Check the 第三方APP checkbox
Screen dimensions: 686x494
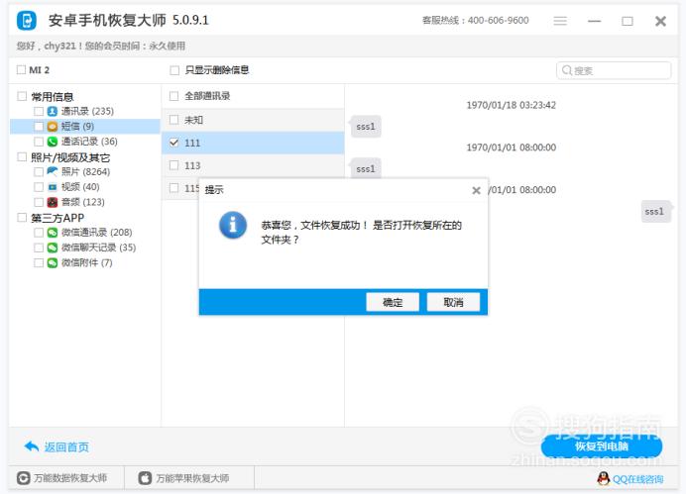[x=22, y=217]
